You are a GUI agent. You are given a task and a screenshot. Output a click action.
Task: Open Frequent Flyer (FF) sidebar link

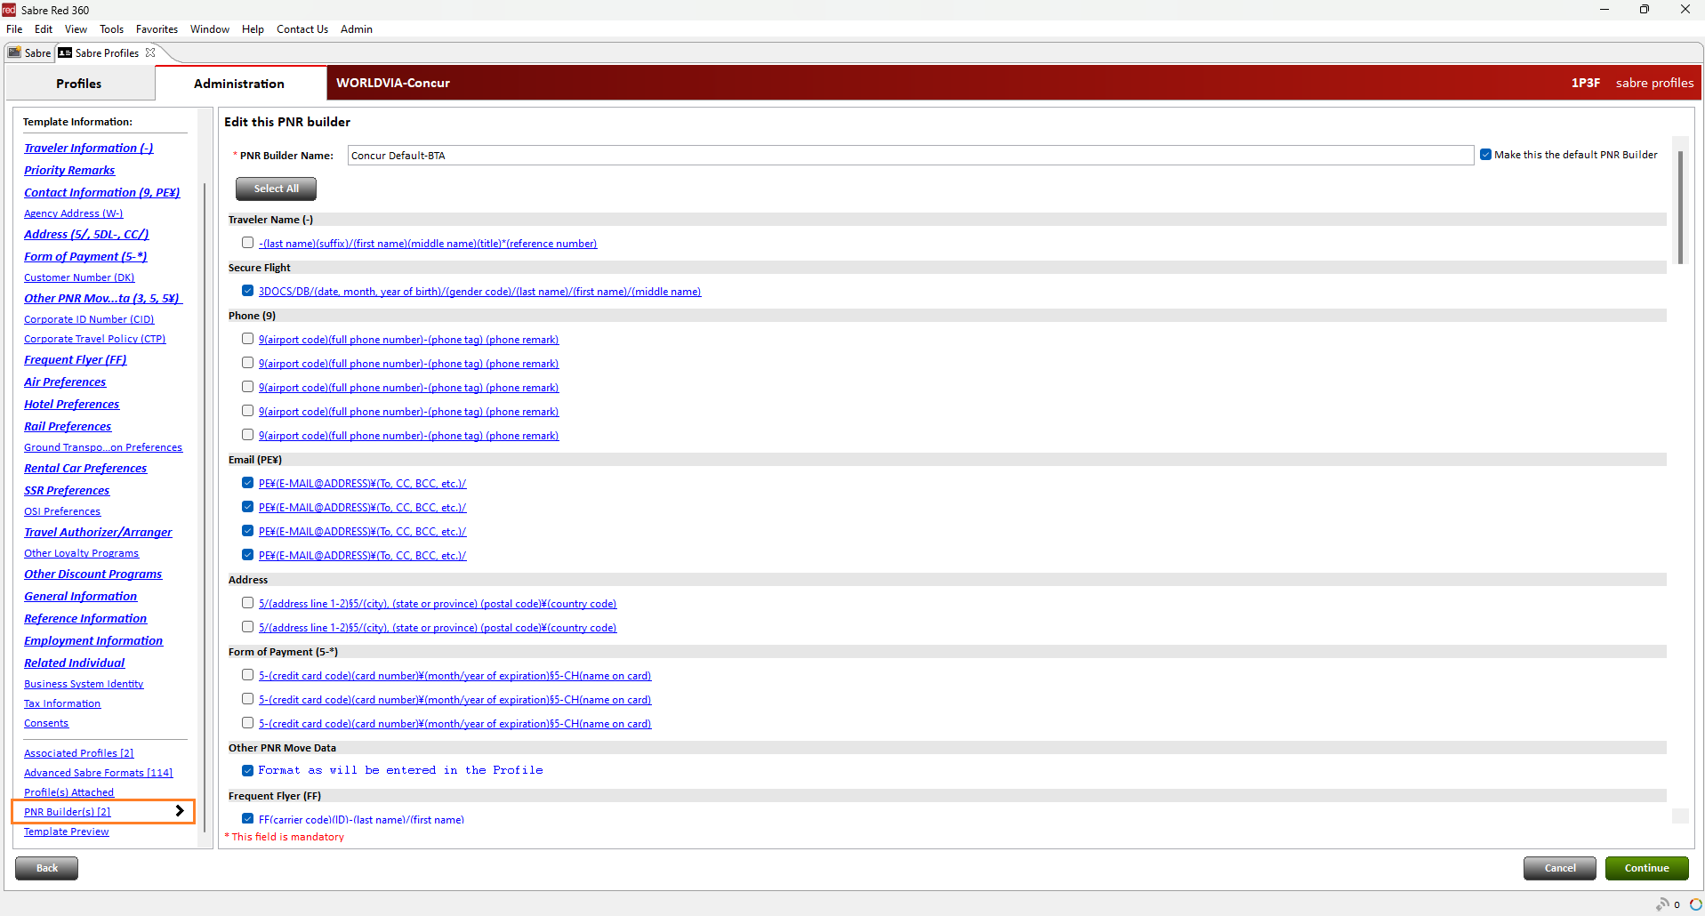[x=76, y=360]
